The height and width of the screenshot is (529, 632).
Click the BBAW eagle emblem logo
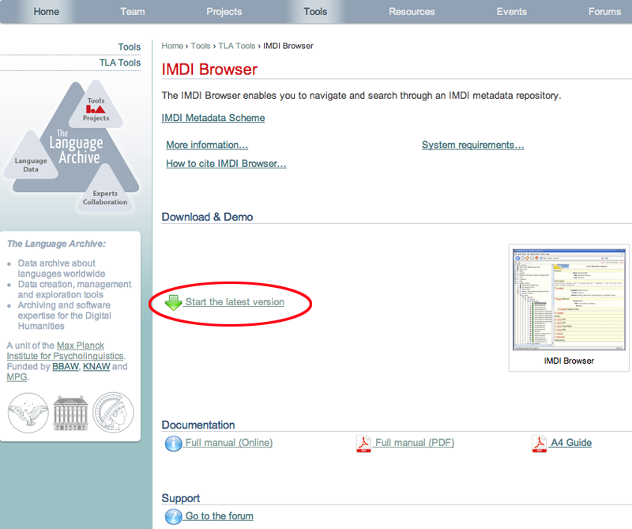(28, 413)
